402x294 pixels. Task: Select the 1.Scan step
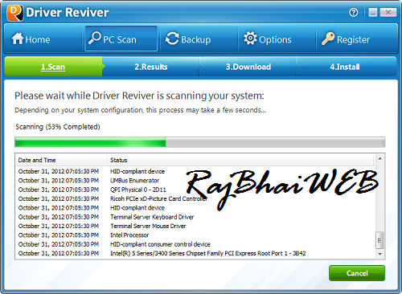53,67
